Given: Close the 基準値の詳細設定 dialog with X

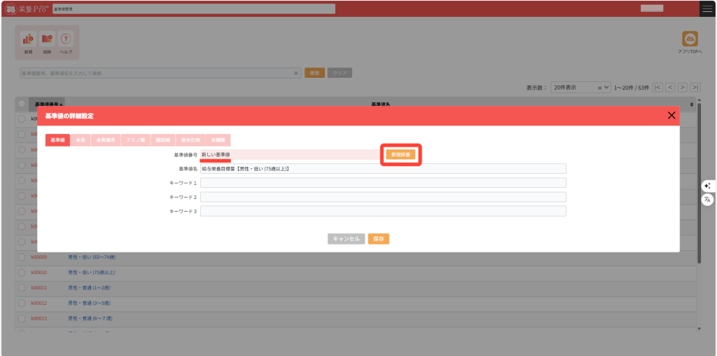Looking at the screenshot, I should (671, 116).
